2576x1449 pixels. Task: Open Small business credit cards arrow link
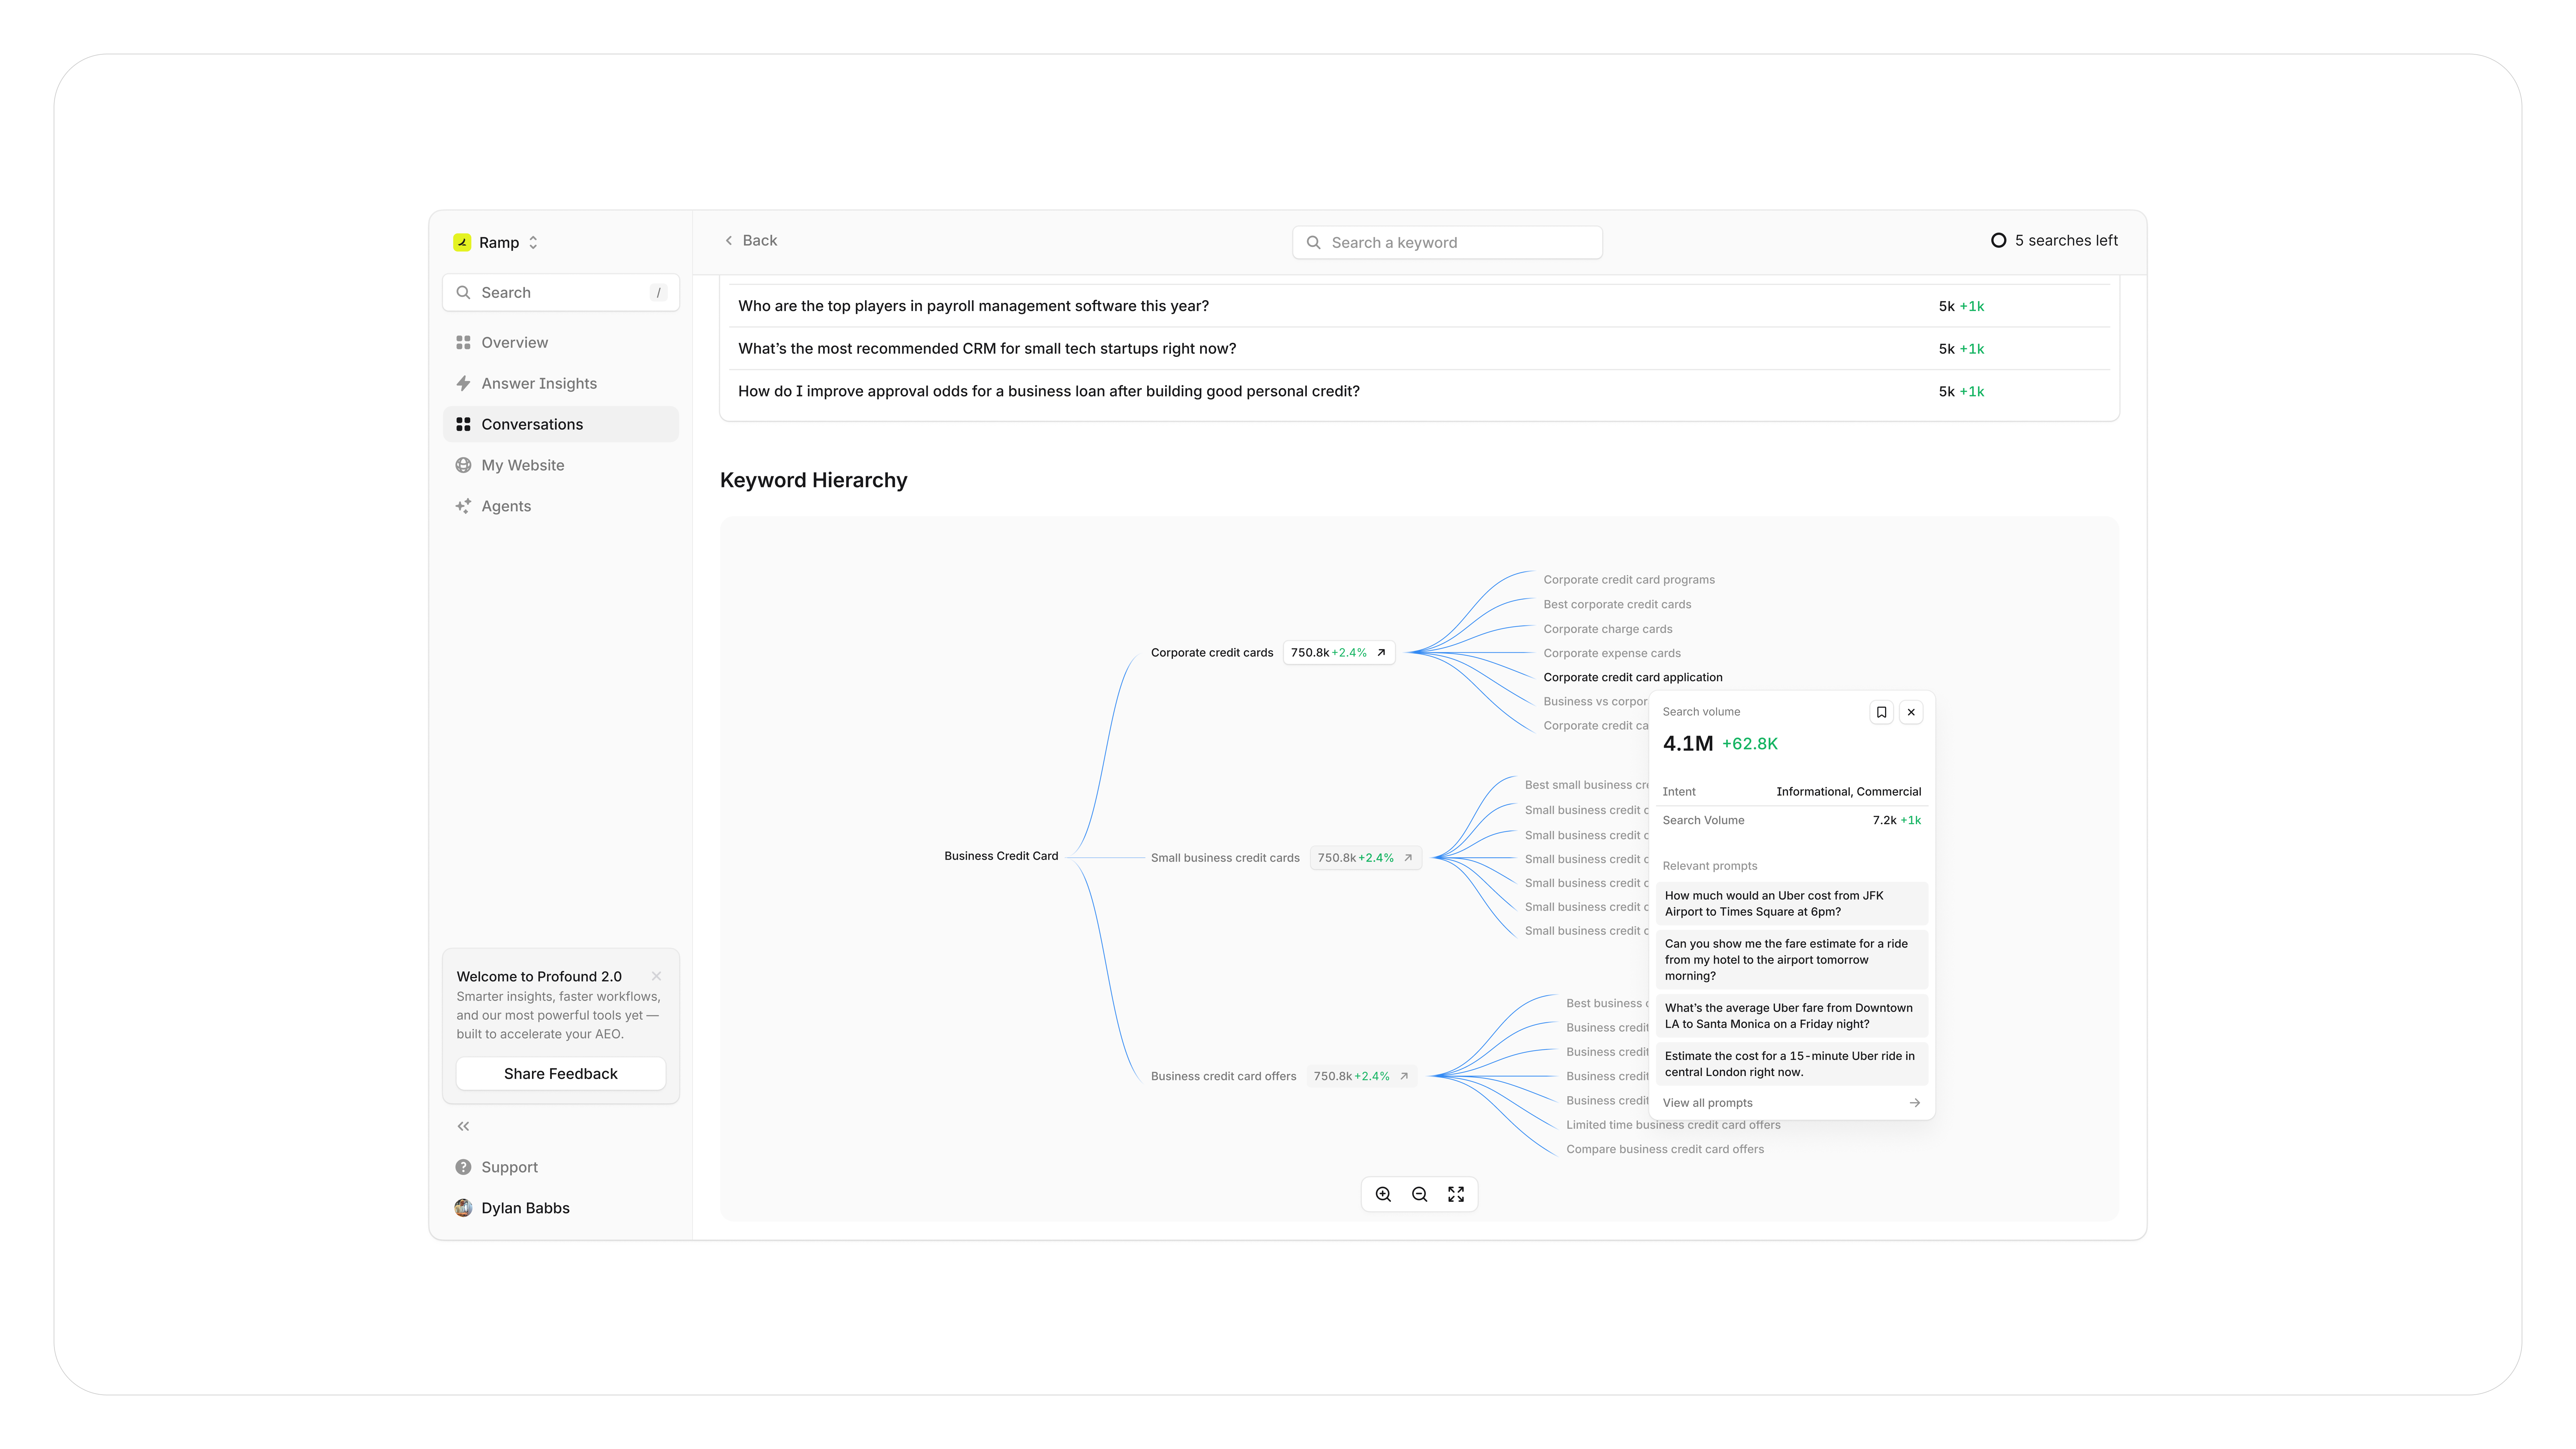point(1408,857)
